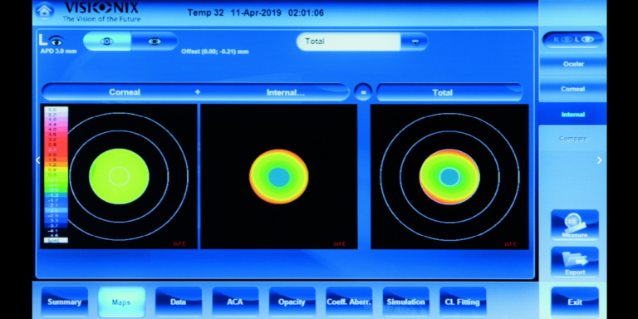638x319 pixels.
Task: Click the APD 3.0 mm label
Action: (58, 52)
